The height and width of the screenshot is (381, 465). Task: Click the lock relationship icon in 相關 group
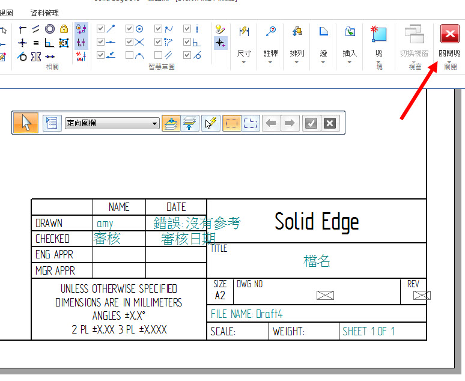(x=64, y=29)
